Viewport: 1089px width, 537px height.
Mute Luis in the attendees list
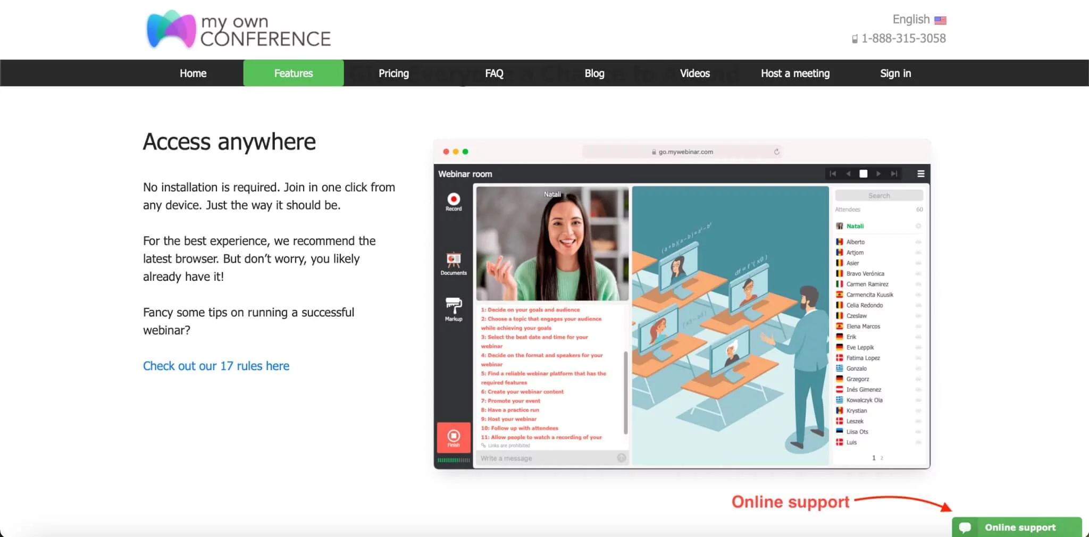tap(918, 442)
